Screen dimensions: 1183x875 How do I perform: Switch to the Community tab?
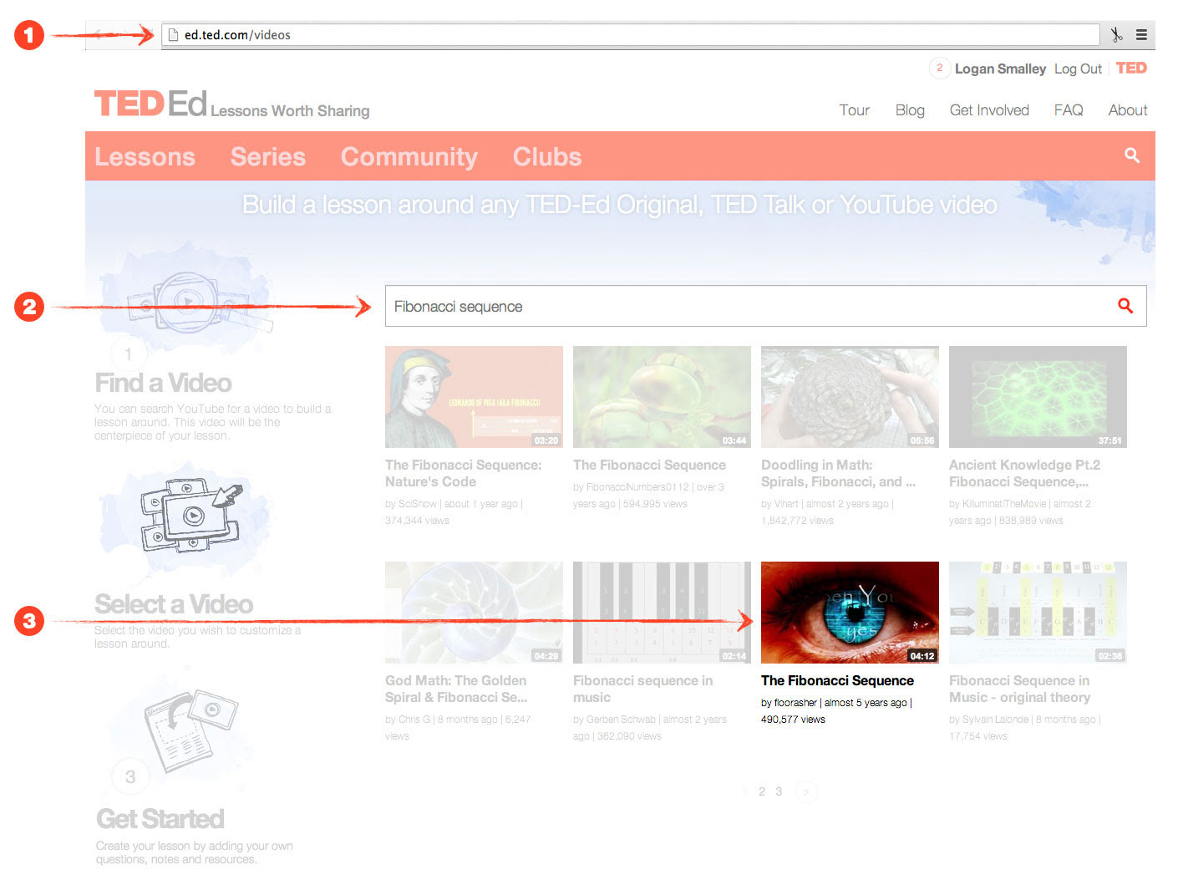409,157
